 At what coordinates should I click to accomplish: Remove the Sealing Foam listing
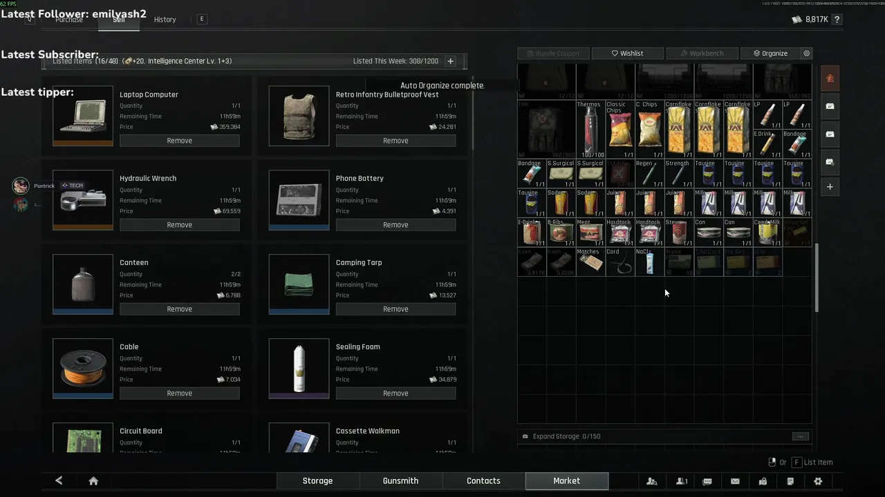click(395, 393)
